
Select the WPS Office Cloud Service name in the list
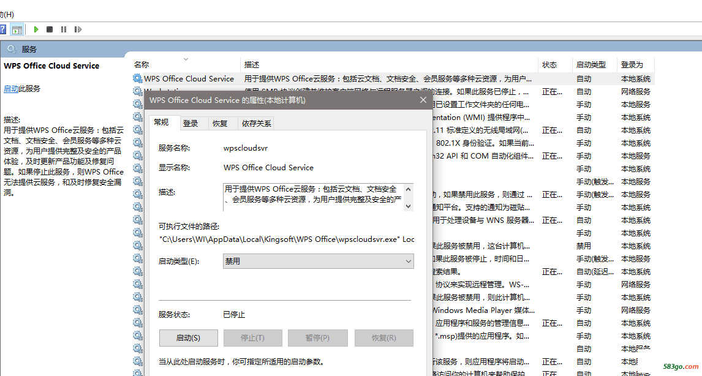(x=189, y=79)
